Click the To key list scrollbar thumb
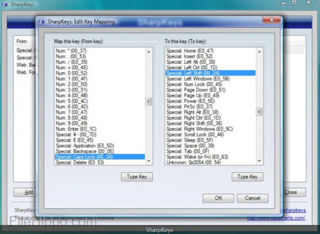Screen dimensions: 320x234 pos(259,112)
